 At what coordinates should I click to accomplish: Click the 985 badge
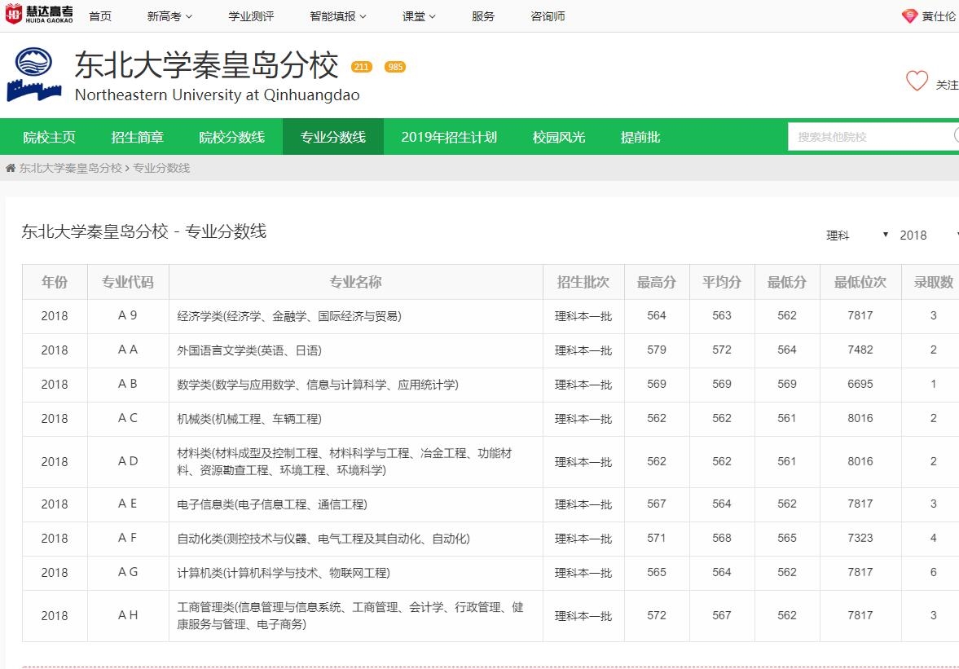pos(395,67)
